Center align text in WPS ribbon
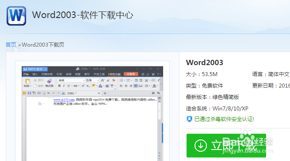This screenshot has width=290, height=161. pyautogui.click(x=126, y=86)
